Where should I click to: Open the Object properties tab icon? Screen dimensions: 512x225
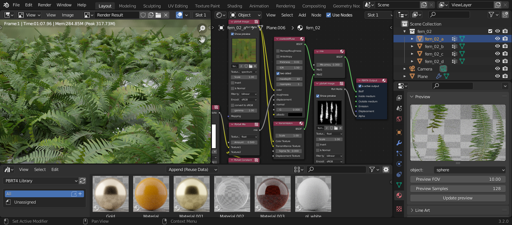point(399,132)
